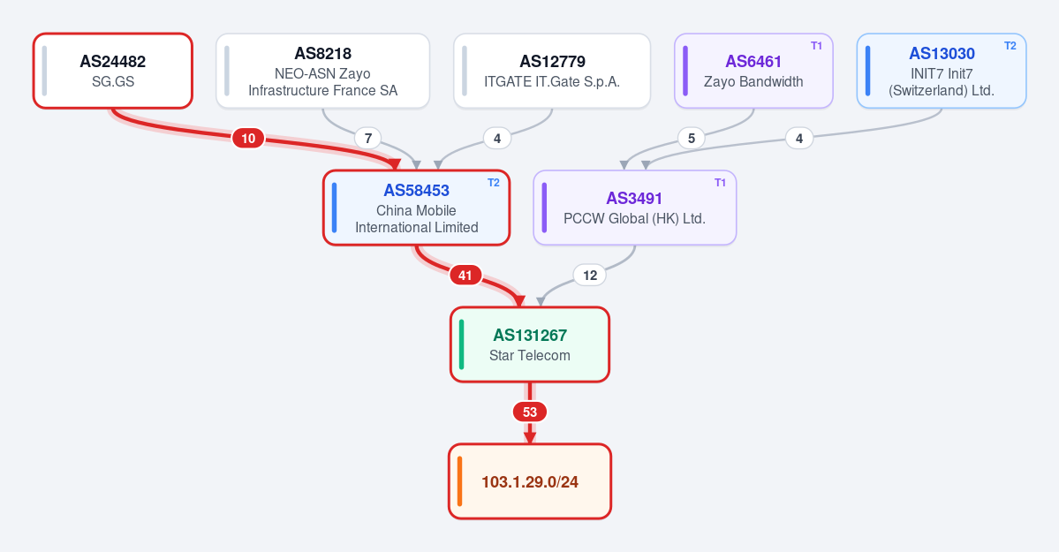Click the edge count badge labeled 5

pos(691,139)
